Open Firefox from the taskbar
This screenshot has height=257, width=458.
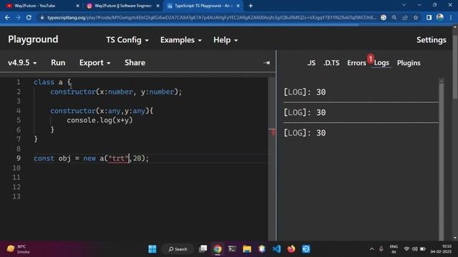point(291,249)
